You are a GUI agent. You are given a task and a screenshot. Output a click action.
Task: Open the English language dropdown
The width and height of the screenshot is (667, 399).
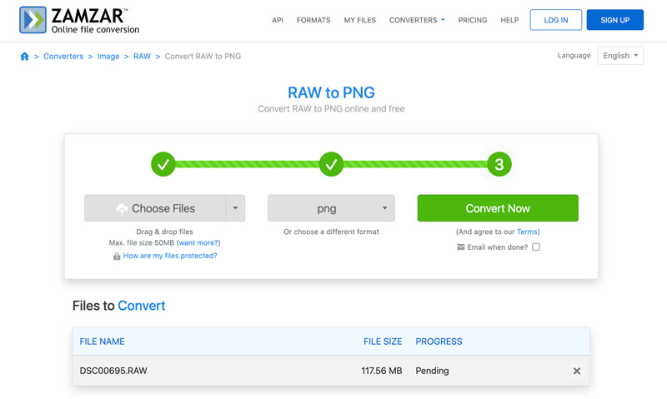620,56
